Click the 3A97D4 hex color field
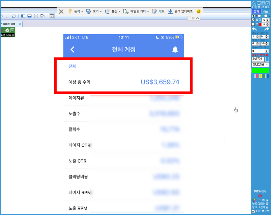 click(x=258, y=59)
